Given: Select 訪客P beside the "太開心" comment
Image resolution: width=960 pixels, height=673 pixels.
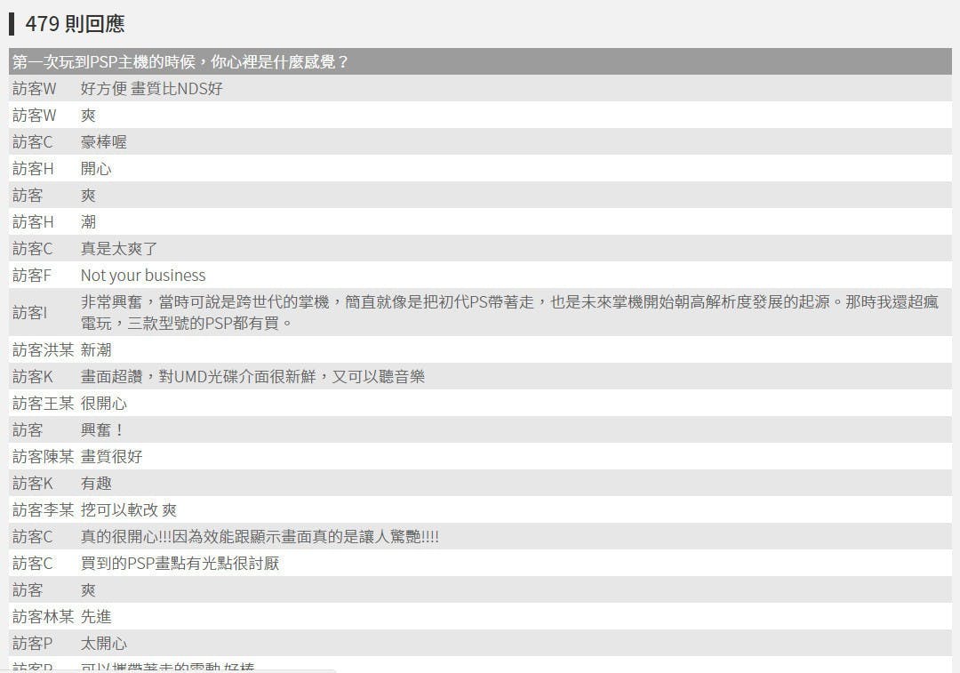Looking at the screenshot, I should [33, 644].
